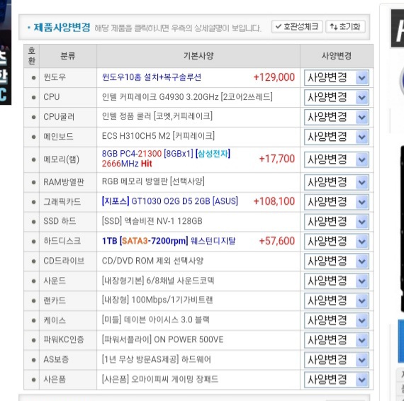This screenshot has width=404, height=401.
Task: Click ECS H310CH5 M2 mainboard spec
Action: coord(158,136)
